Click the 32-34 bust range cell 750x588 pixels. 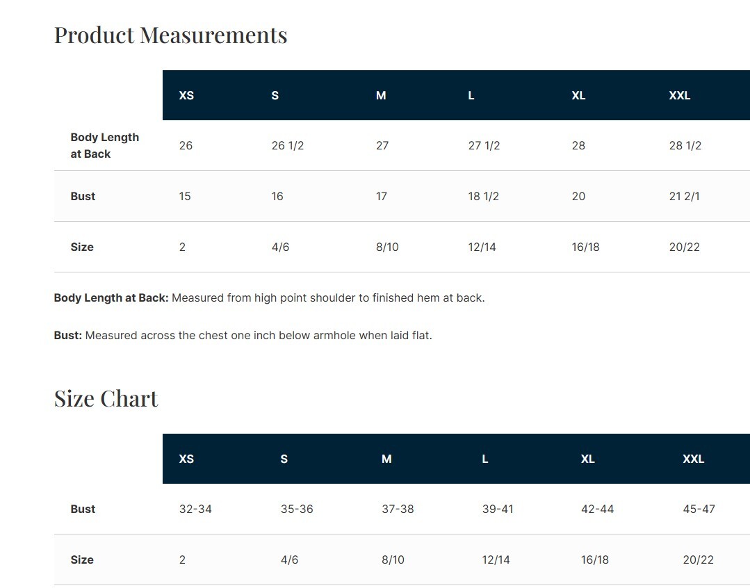coord(195,509)
